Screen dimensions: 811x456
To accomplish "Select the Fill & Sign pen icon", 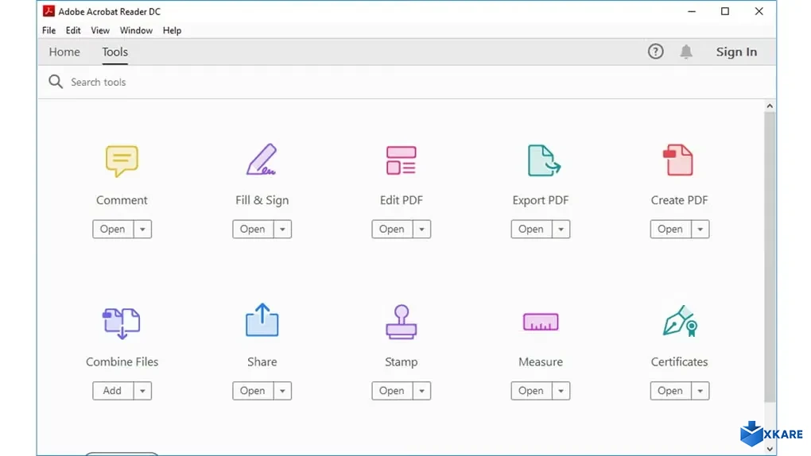I will pos(262,160).
